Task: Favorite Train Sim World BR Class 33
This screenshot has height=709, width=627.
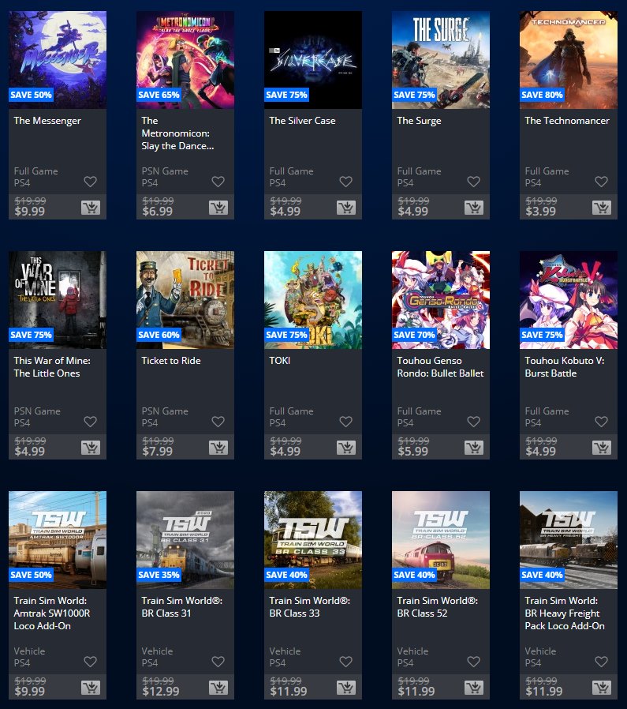Action: point(345,662)
